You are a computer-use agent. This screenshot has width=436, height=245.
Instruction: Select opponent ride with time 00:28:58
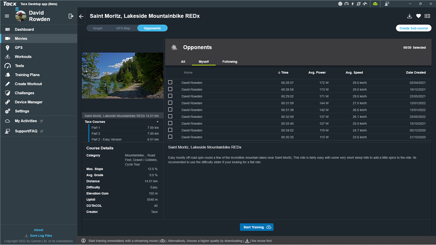pyautogui.click(x=170, y=89)
